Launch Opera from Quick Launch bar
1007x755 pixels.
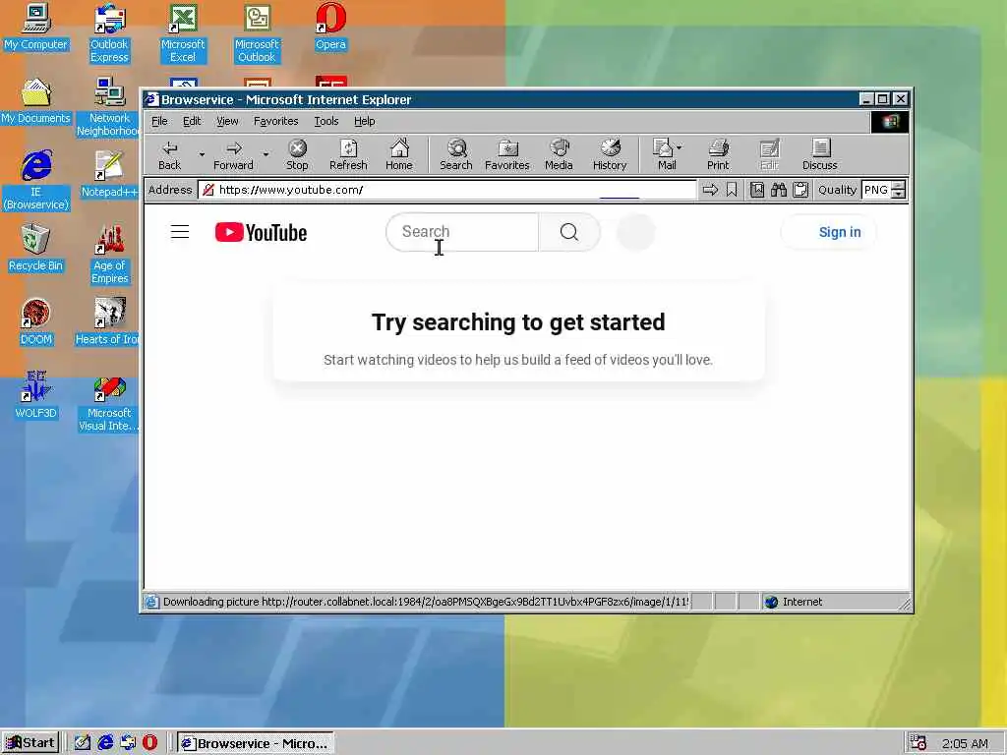(x=149, y=743)
